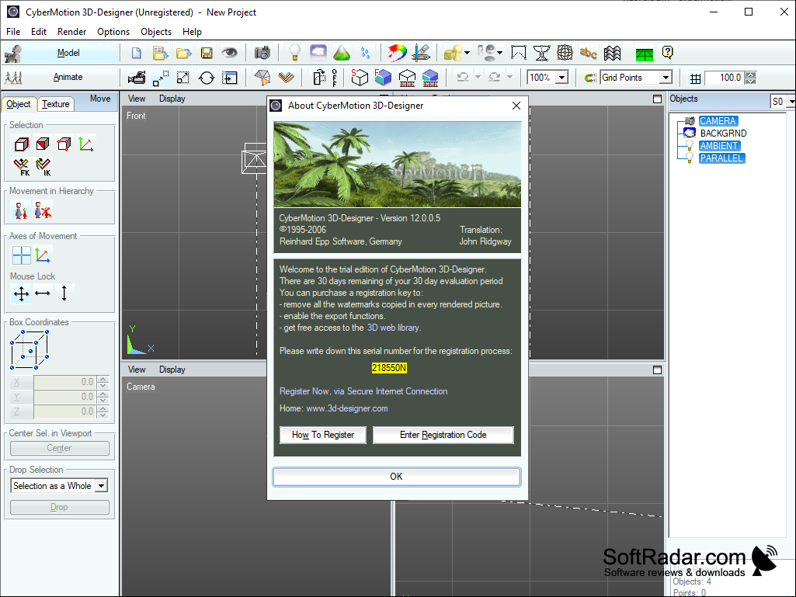
Task: Click the FK selection icon
Action: coord(21,166)
